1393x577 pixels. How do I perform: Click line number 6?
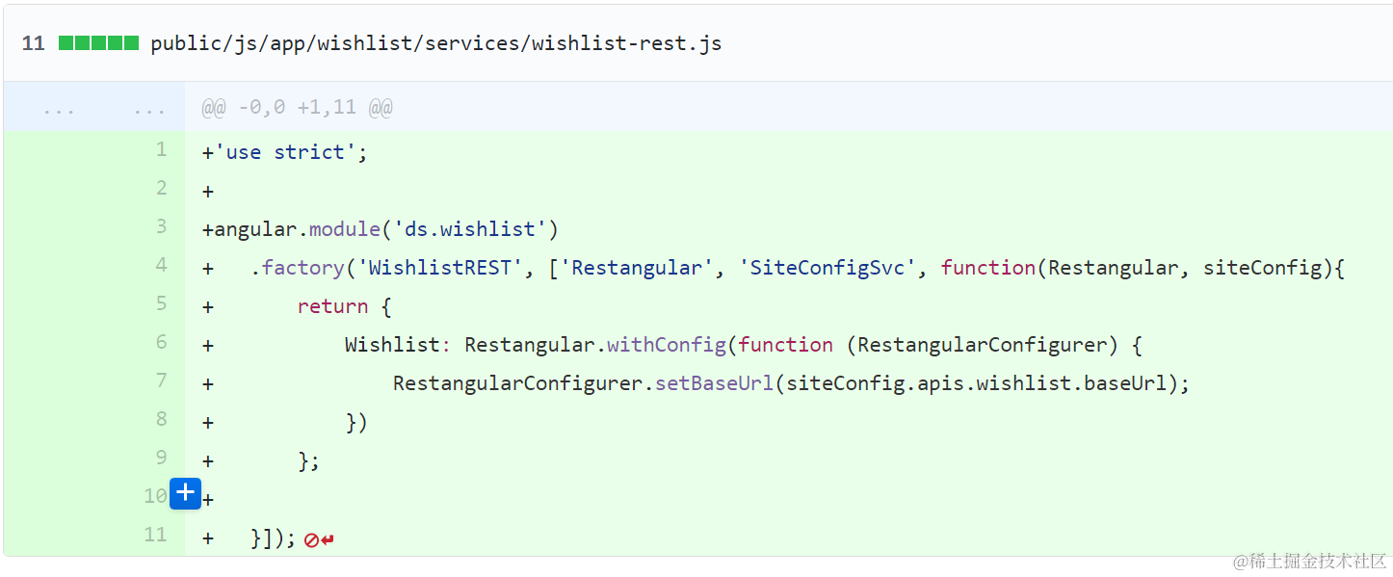coord(161,342)
